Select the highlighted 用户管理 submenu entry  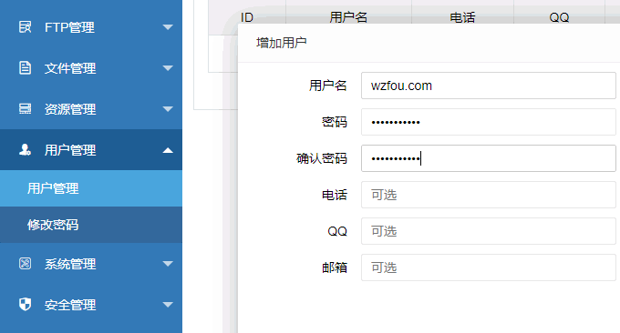[91, 188]
